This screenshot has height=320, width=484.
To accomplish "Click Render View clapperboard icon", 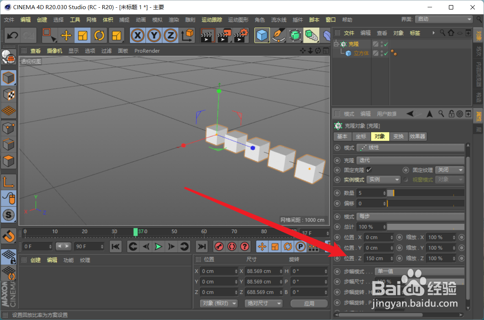I will tap(208, 35).
